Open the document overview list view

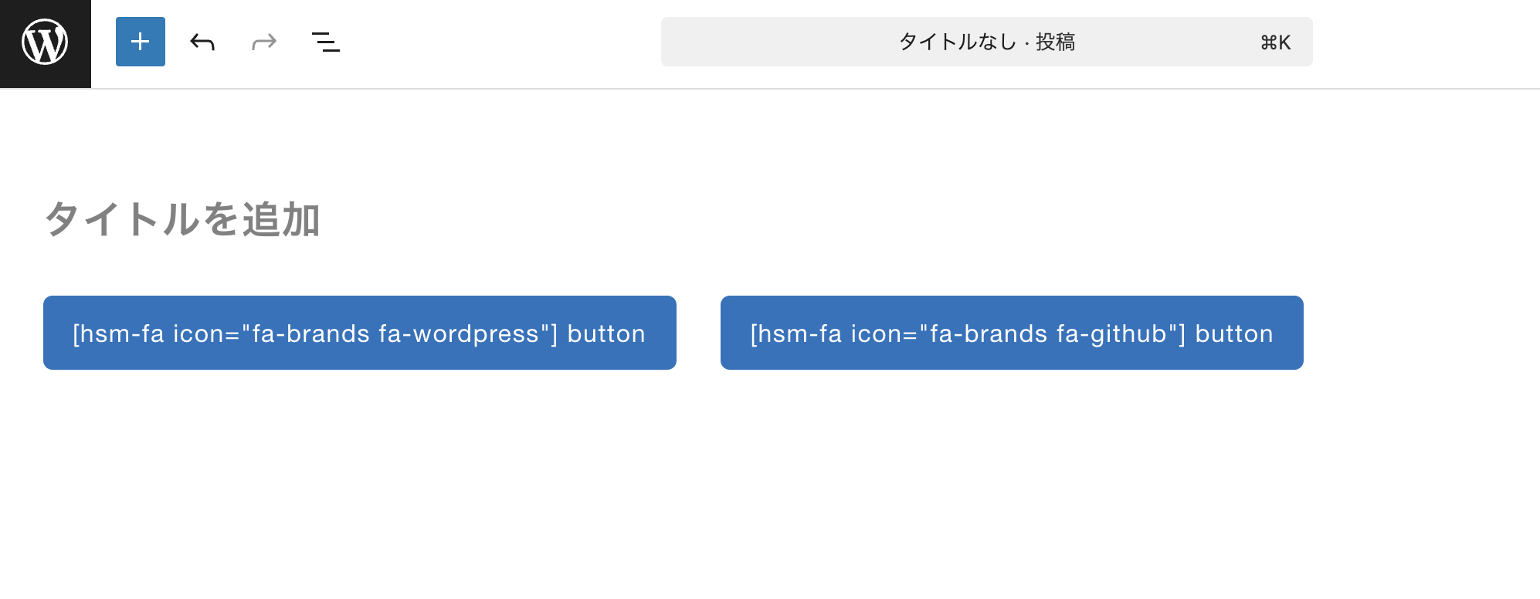pos(325,42)
